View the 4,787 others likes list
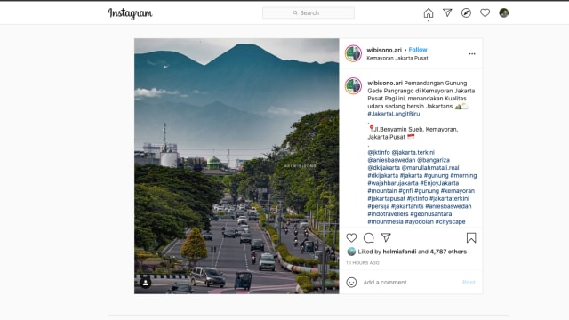The image size is (569, 320). pos(448,252)
